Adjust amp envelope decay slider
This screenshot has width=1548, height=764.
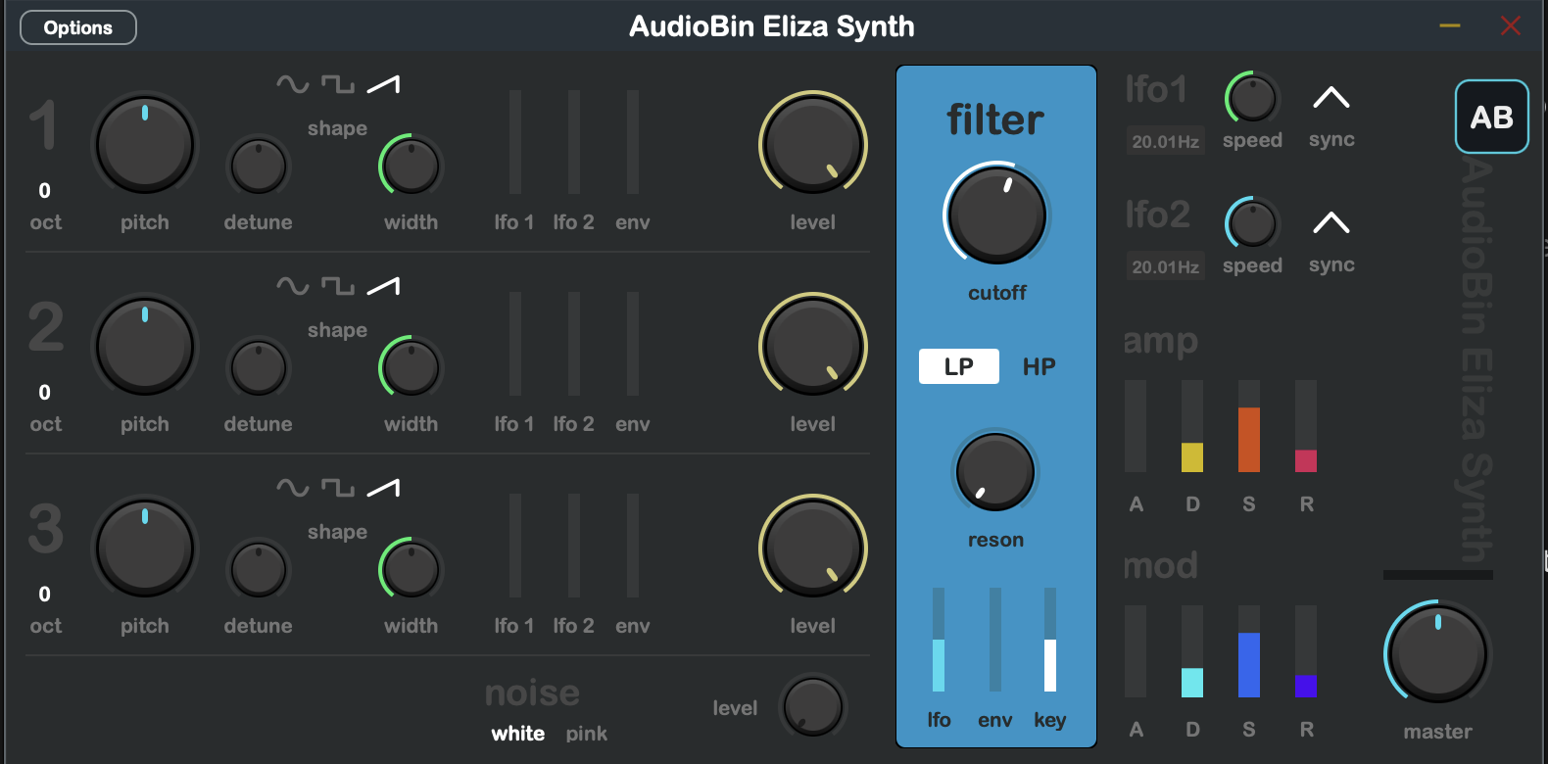(x=1192, y=426)
